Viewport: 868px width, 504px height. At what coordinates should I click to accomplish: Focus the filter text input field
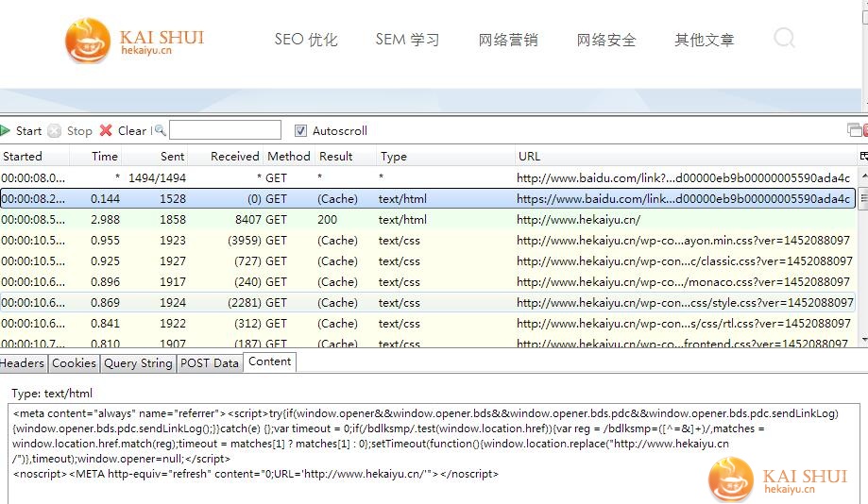[x=225, y=130]
